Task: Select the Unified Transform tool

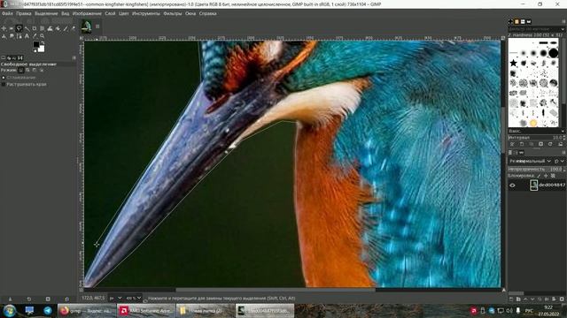Action: click(x=42, y=28)
